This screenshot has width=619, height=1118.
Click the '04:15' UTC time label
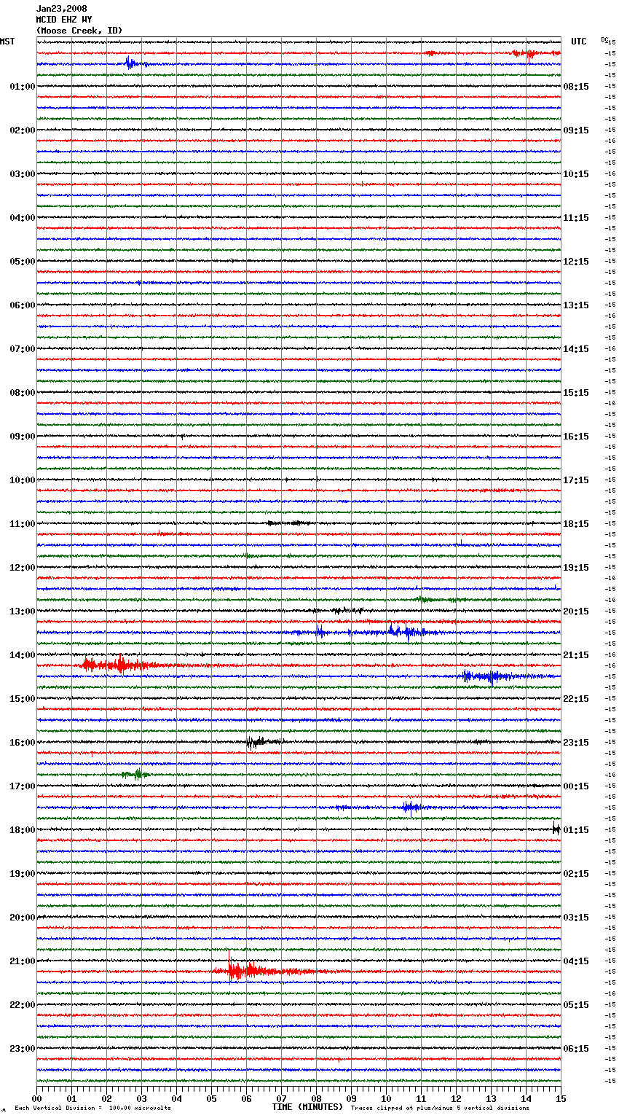point(576,961)
